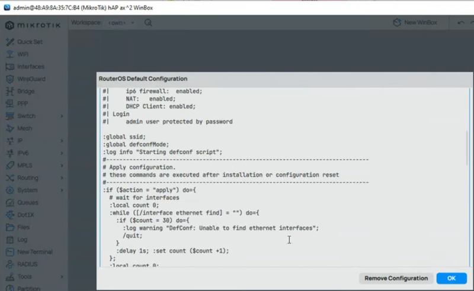474x291 pixels.
Task: Click the undo arrow icon in toolbar
Action: pyautogui.click(x=461, y=22)
